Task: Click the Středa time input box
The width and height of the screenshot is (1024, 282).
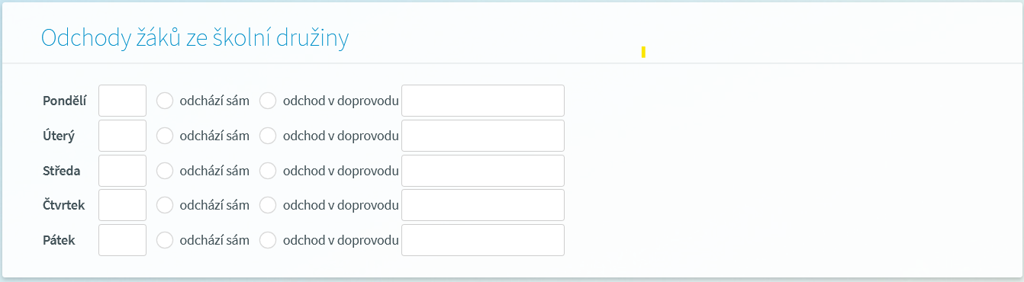Action: 122,171
